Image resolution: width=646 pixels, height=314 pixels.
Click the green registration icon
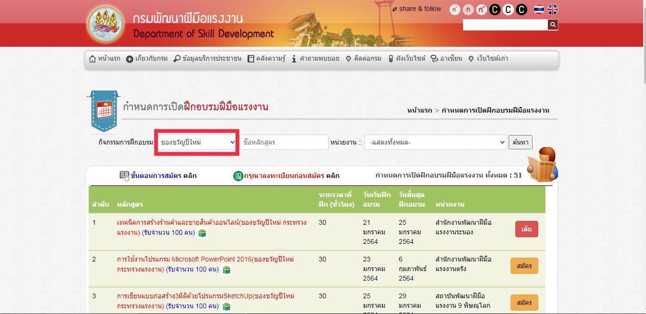[x=238, y=176]
